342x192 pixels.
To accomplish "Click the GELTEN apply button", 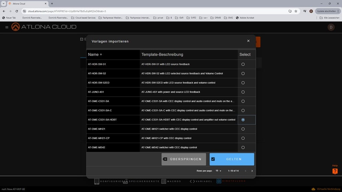I will [232, 159].
